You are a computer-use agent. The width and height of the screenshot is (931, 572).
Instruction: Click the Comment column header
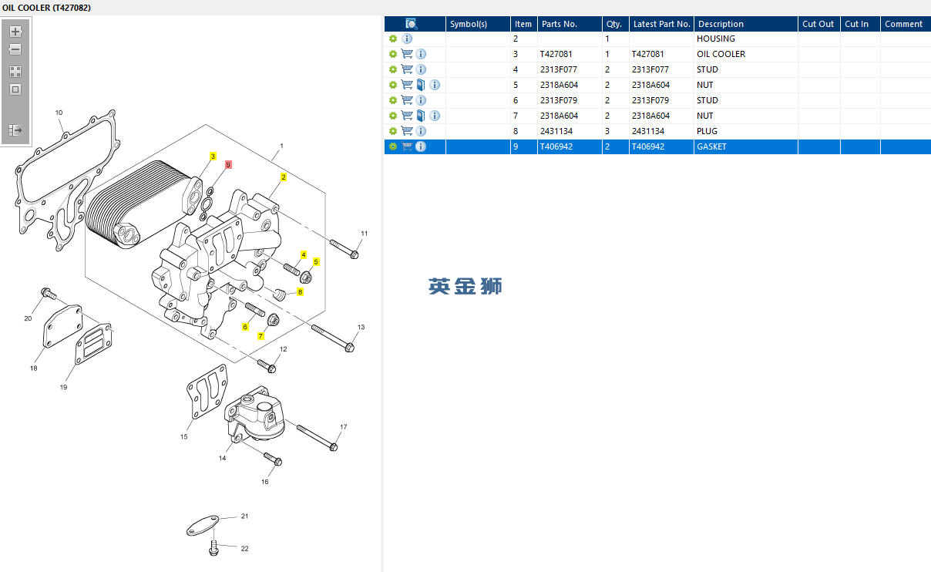(905, 24)
